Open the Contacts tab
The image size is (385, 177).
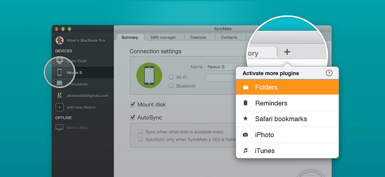229,38
